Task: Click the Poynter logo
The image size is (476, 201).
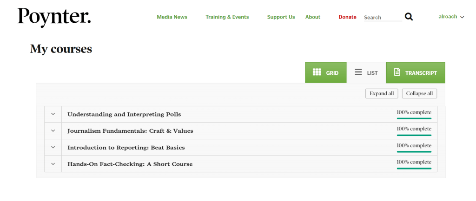Action: 54,17
